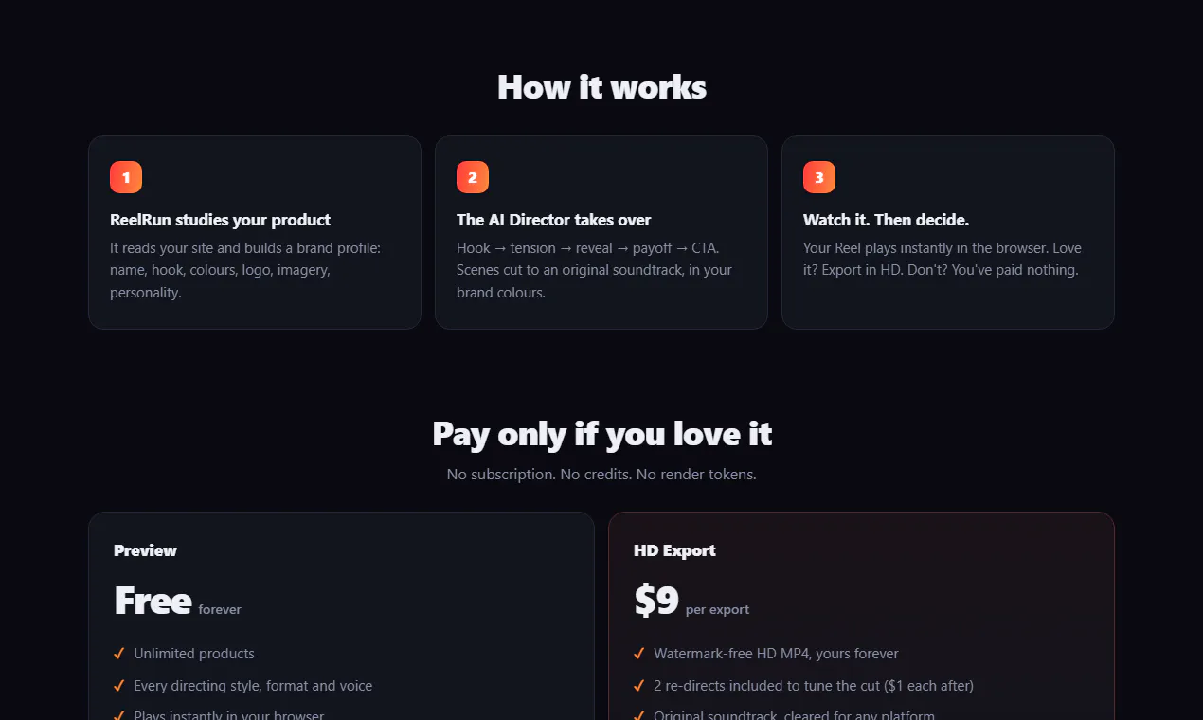Select 'The AI Director takes over' heading

(553, 220)
